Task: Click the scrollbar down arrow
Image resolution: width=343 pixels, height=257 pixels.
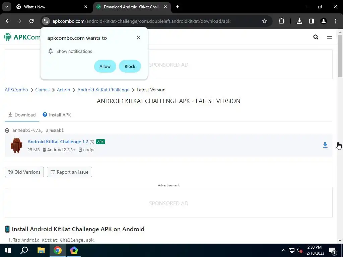Action: [340, 241]
